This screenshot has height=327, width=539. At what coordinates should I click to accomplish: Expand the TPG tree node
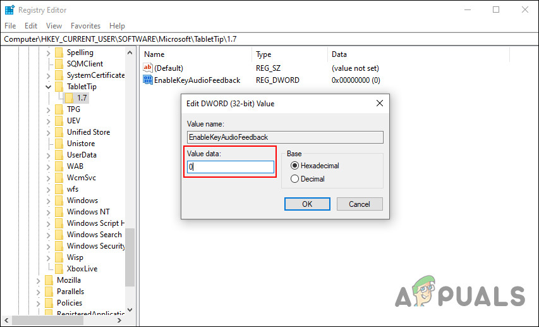49,110
